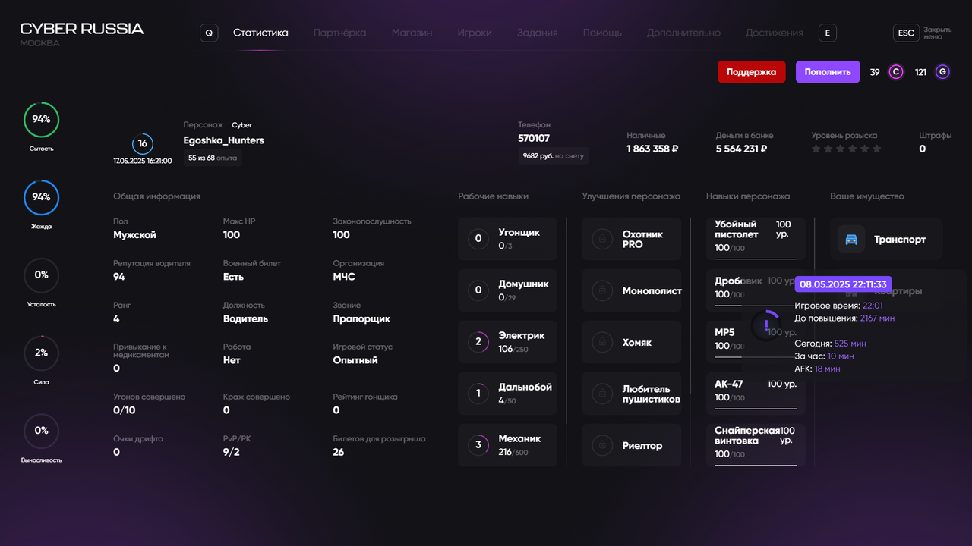
Task: Click the AFK: 18 мин line
Action: tap(817, 369)
